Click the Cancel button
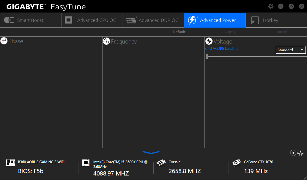Image resolution: width=307 pixels, height=180 pixels. pyautogui.click(x=281, y=32)
